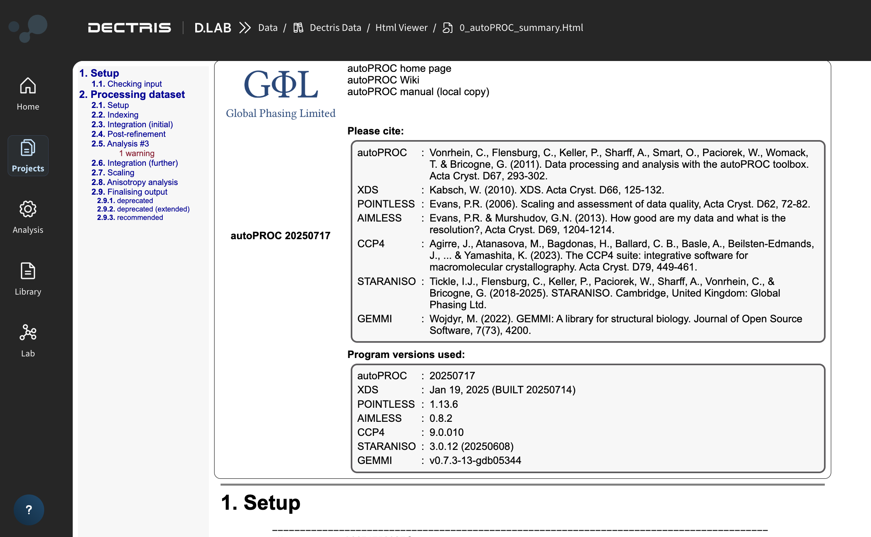Click the POINTLESS citation 'Evans, P.R. (2006)'
Screen dimensions: 871x537
tap(620, 204)
